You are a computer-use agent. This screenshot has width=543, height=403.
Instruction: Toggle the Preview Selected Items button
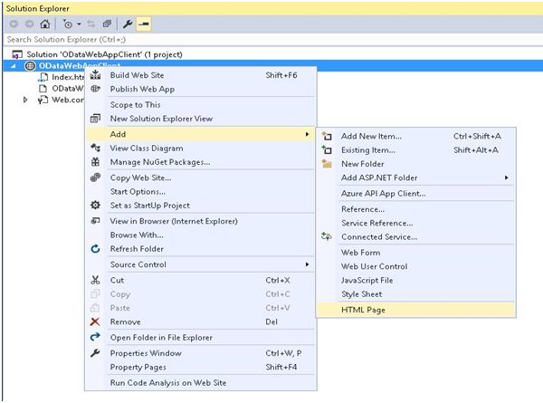pos(144,24)
